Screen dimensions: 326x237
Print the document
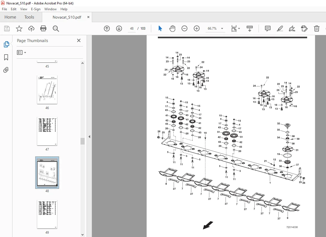pos(43,29)
